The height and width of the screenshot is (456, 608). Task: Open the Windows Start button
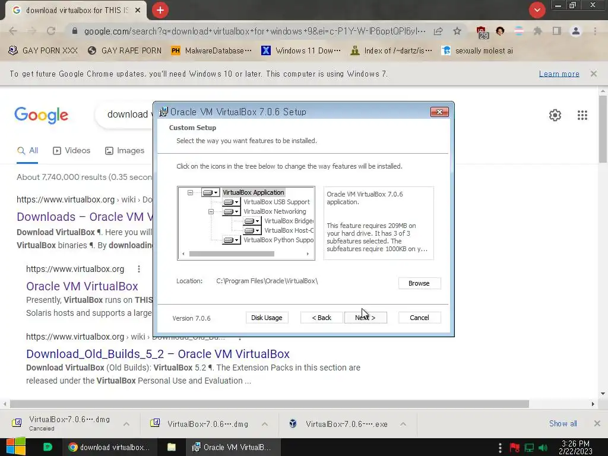pos(16,447)
